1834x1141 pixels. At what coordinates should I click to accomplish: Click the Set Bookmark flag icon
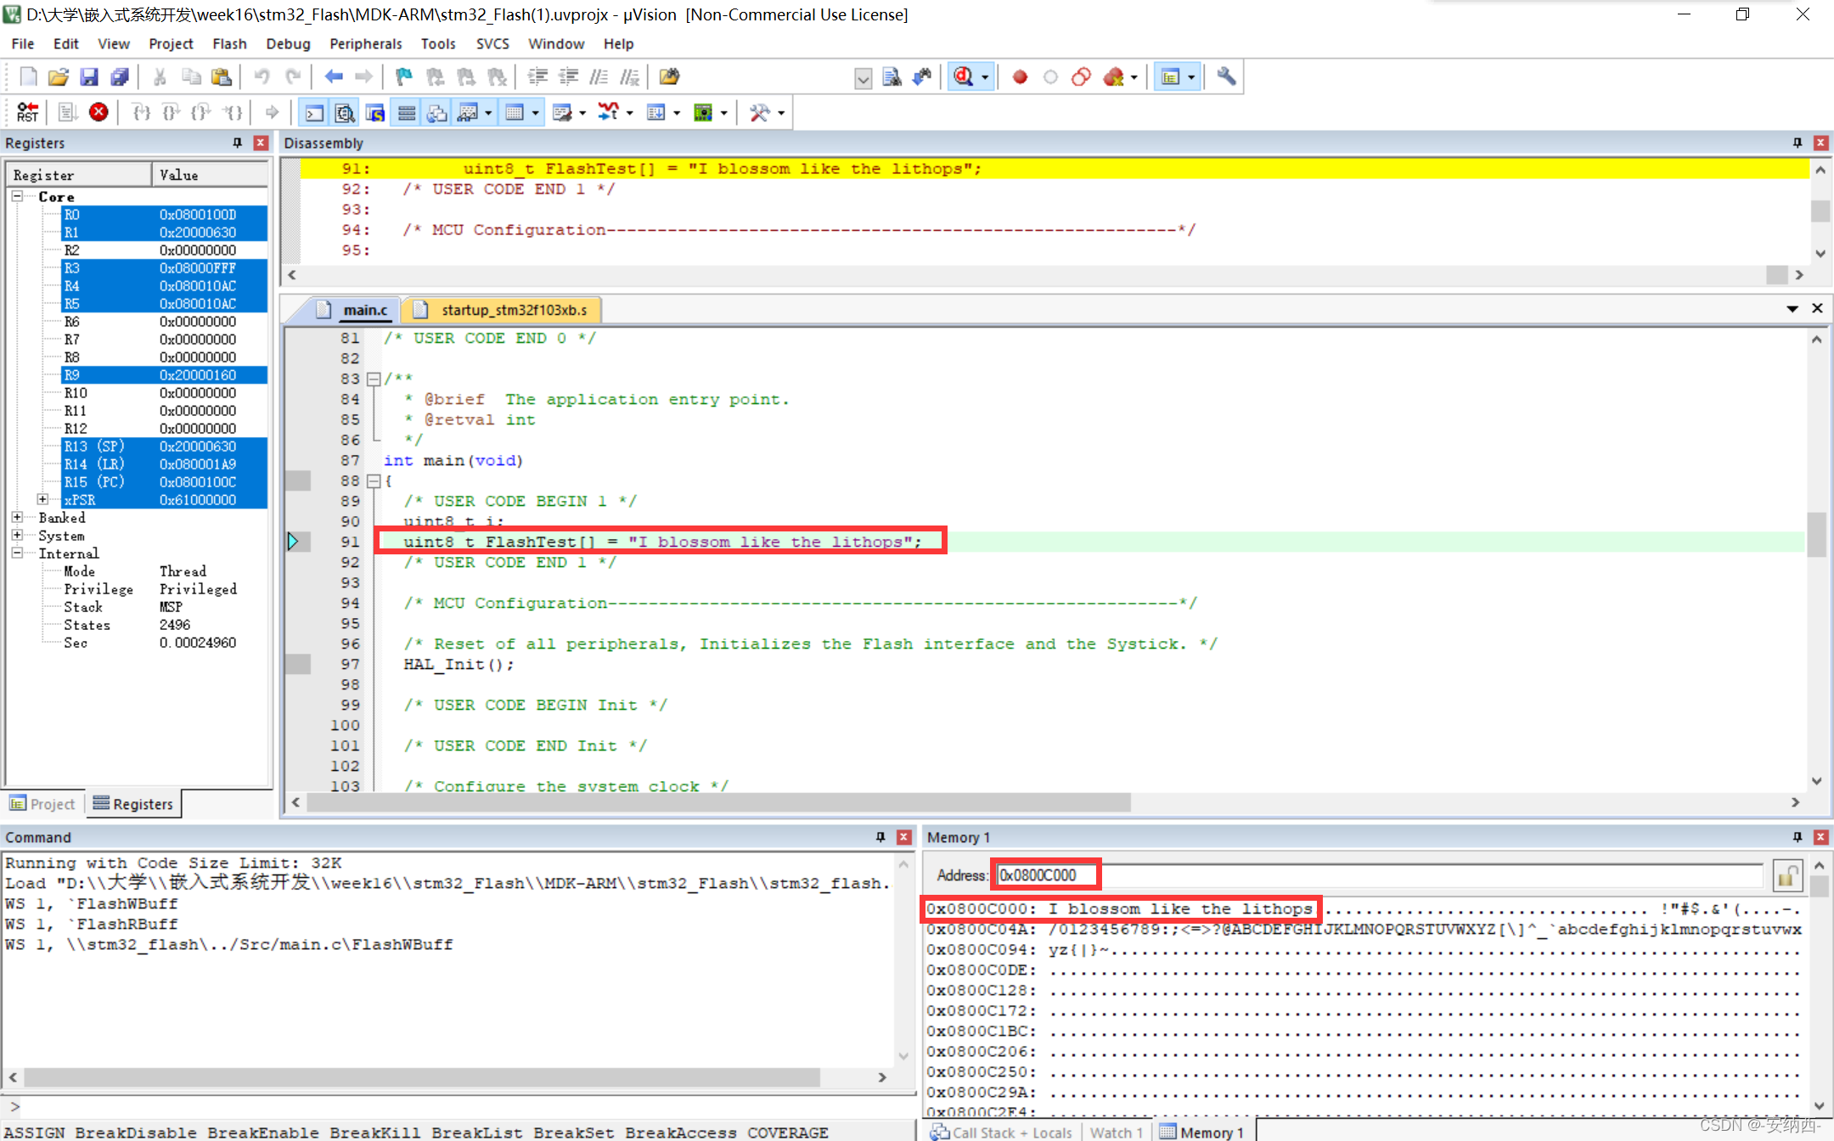404,77
